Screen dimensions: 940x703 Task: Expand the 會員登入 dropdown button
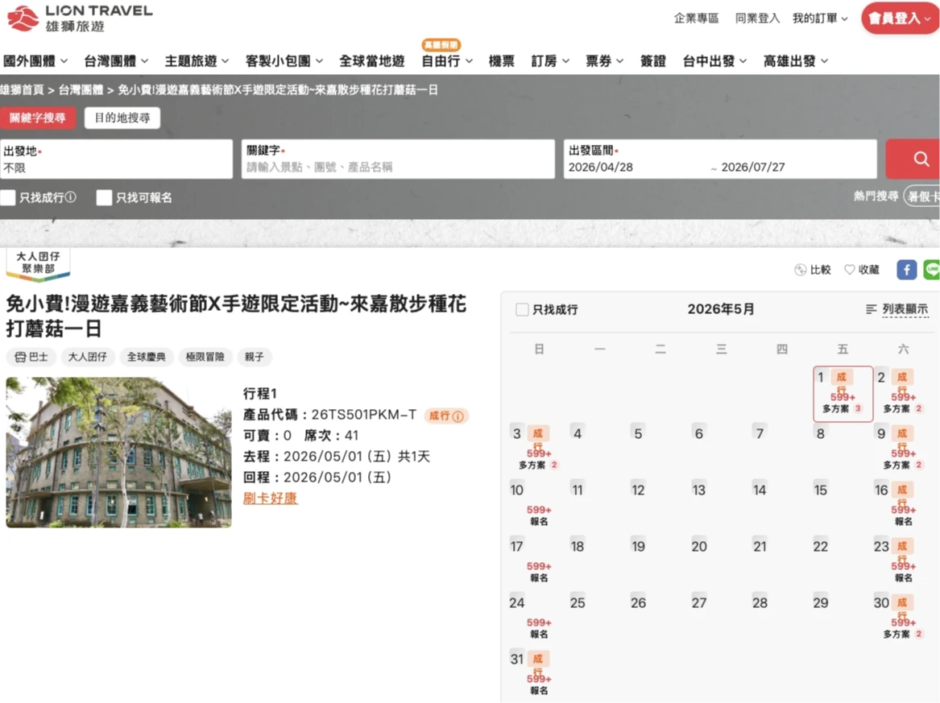click(899, 19)
